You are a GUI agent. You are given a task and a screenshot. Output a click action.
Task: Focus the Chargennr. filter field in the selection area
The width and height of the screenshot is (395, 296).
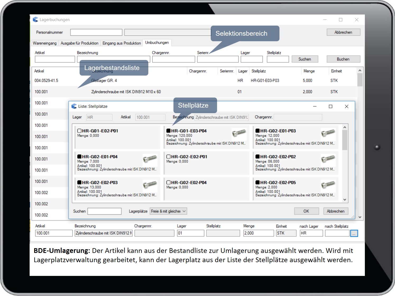click(173, 59)
